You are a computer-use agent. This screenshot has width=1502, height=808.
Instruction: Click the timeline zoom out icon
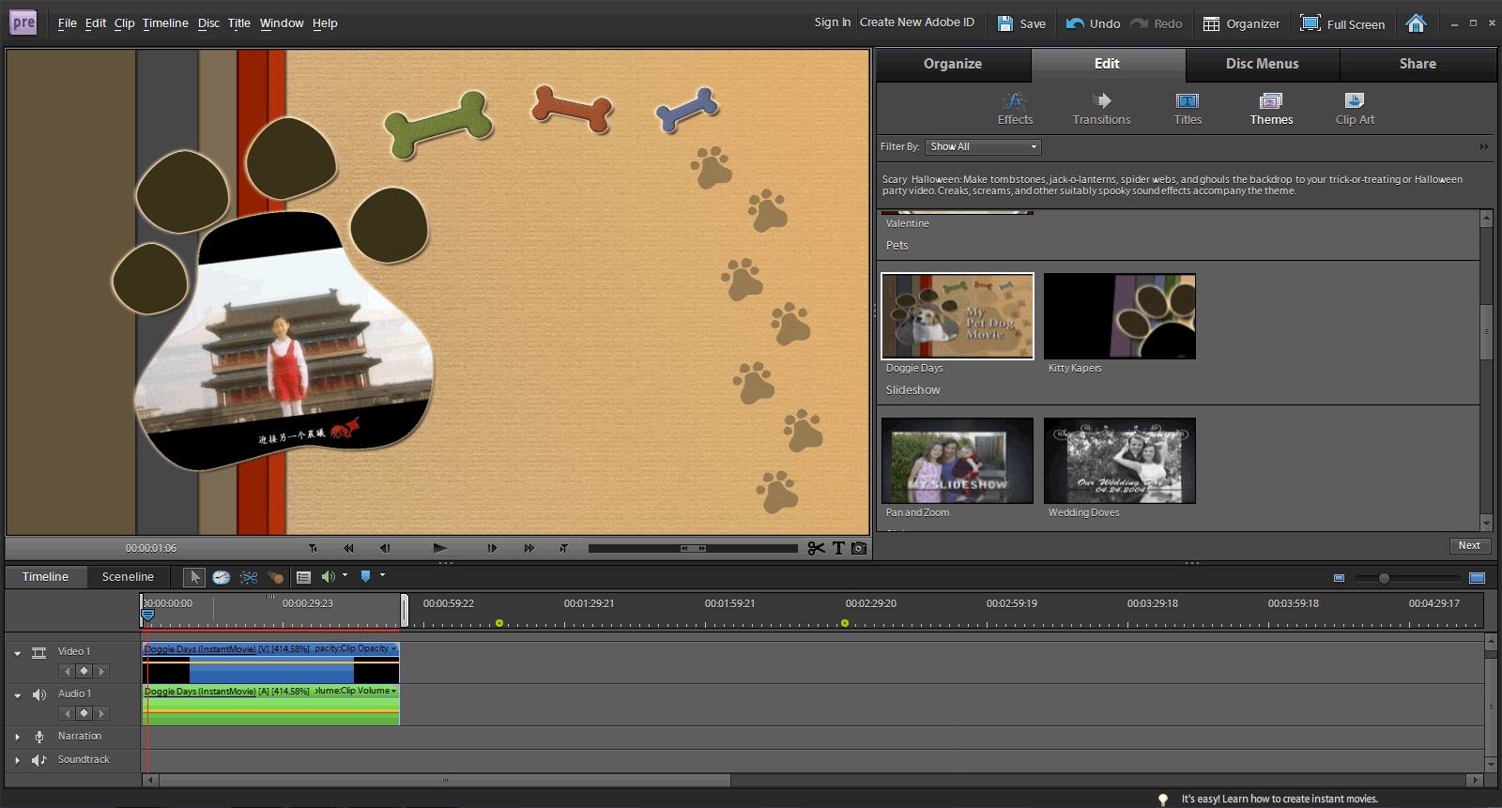[1339, 578]
